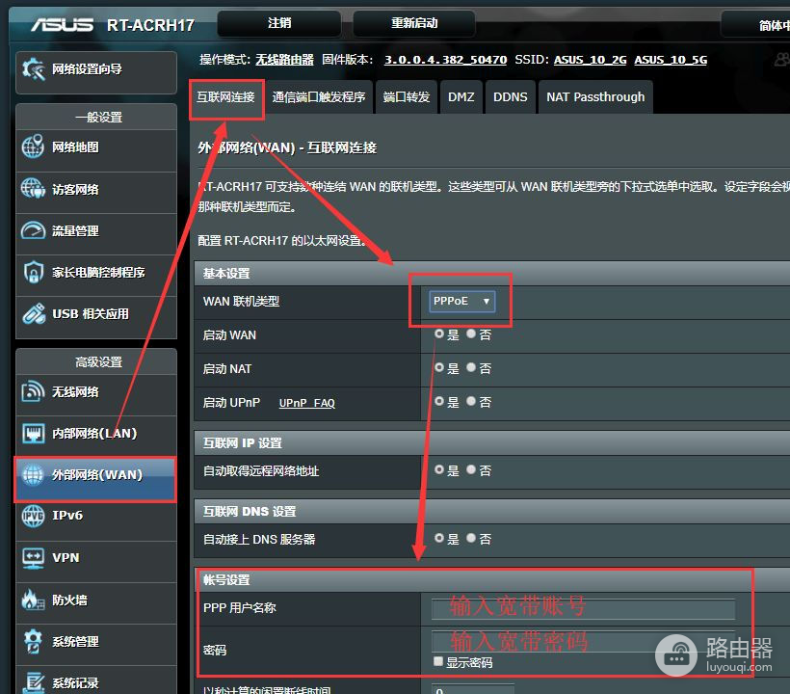
Task: Click the 高级设置 sidebar heading
Action: click(98, 361)
